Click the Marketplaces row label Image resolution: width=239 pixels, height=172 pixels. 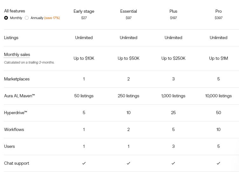click(17, 79)
